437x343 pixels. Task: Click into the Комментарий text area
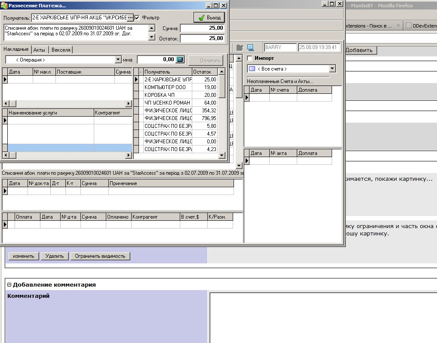[323, 316]
